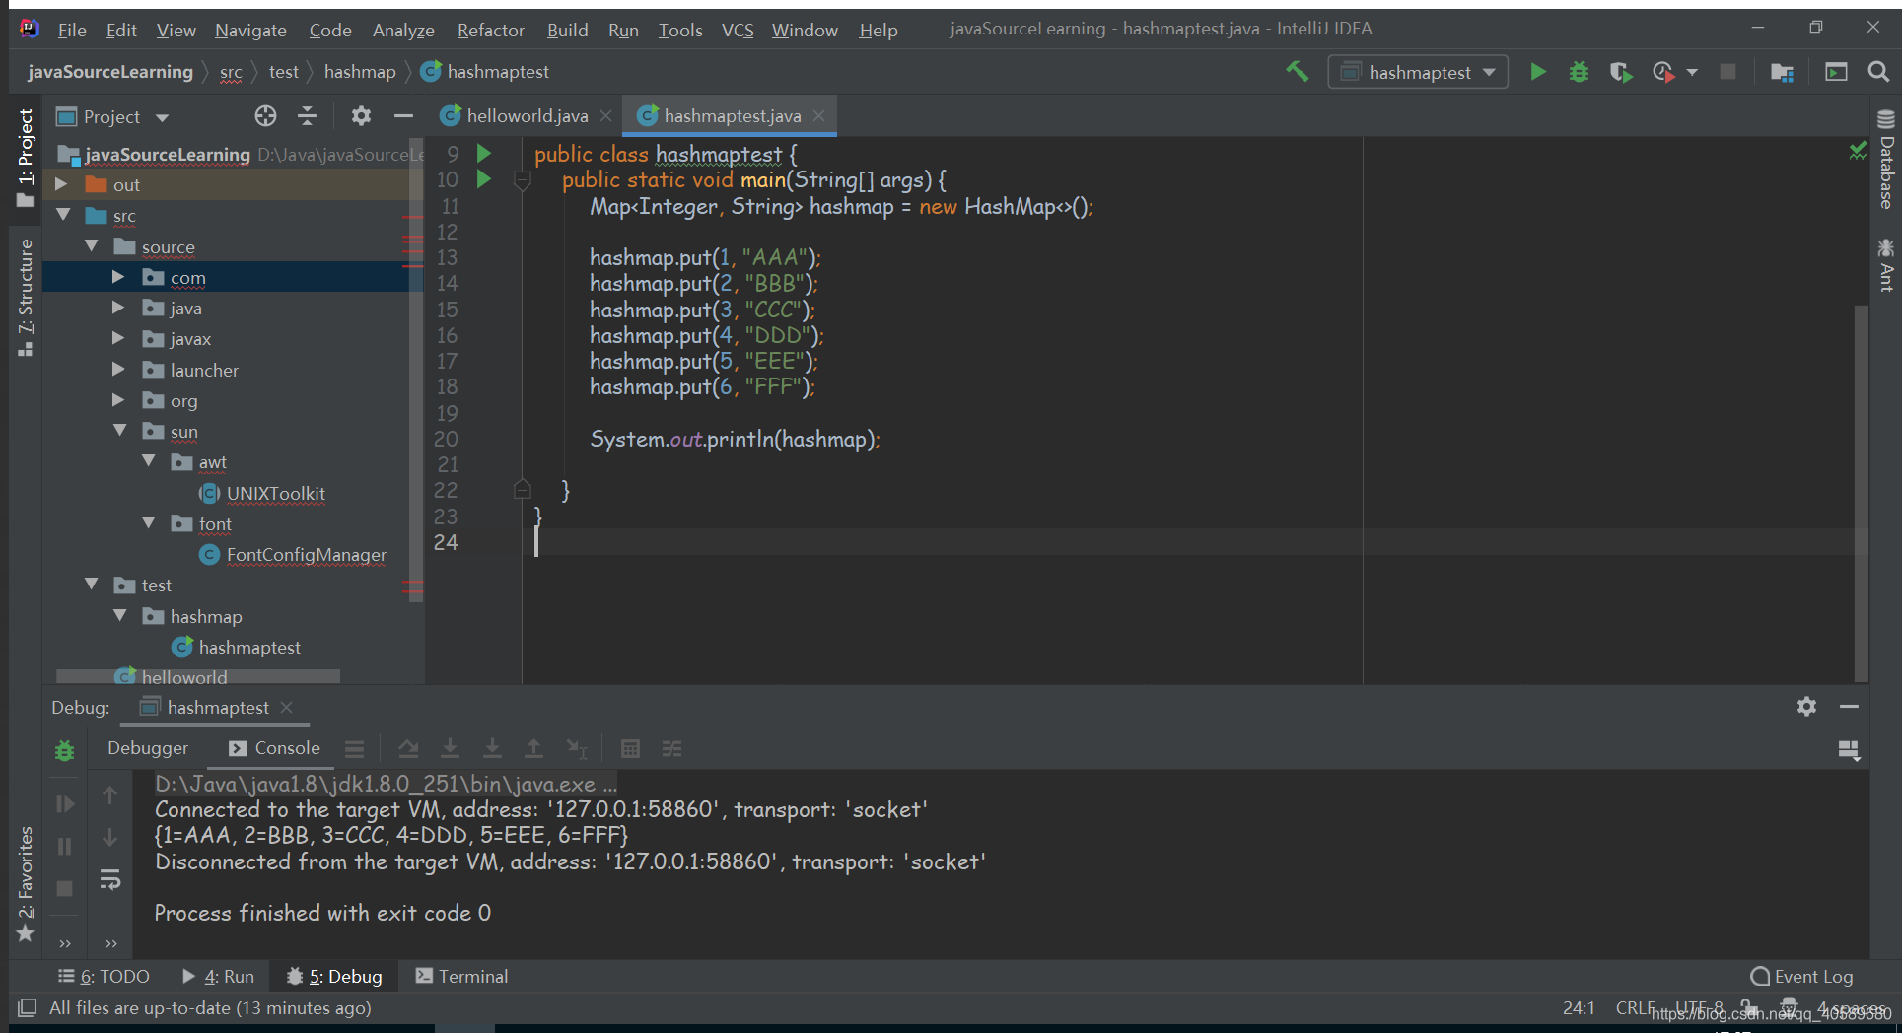Close the hashmaptest.java editor tab

(819, 116)
